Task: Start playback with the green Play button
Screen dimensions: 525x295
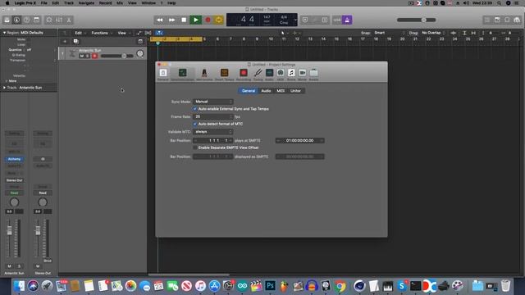Action: pyautogui.click(x=196, y=20)
